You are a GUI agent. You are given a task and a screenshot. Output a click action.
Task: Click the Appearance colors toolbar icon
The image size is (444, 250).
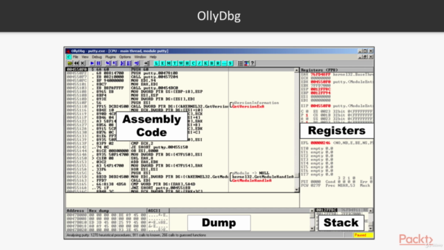click(247, 63)
